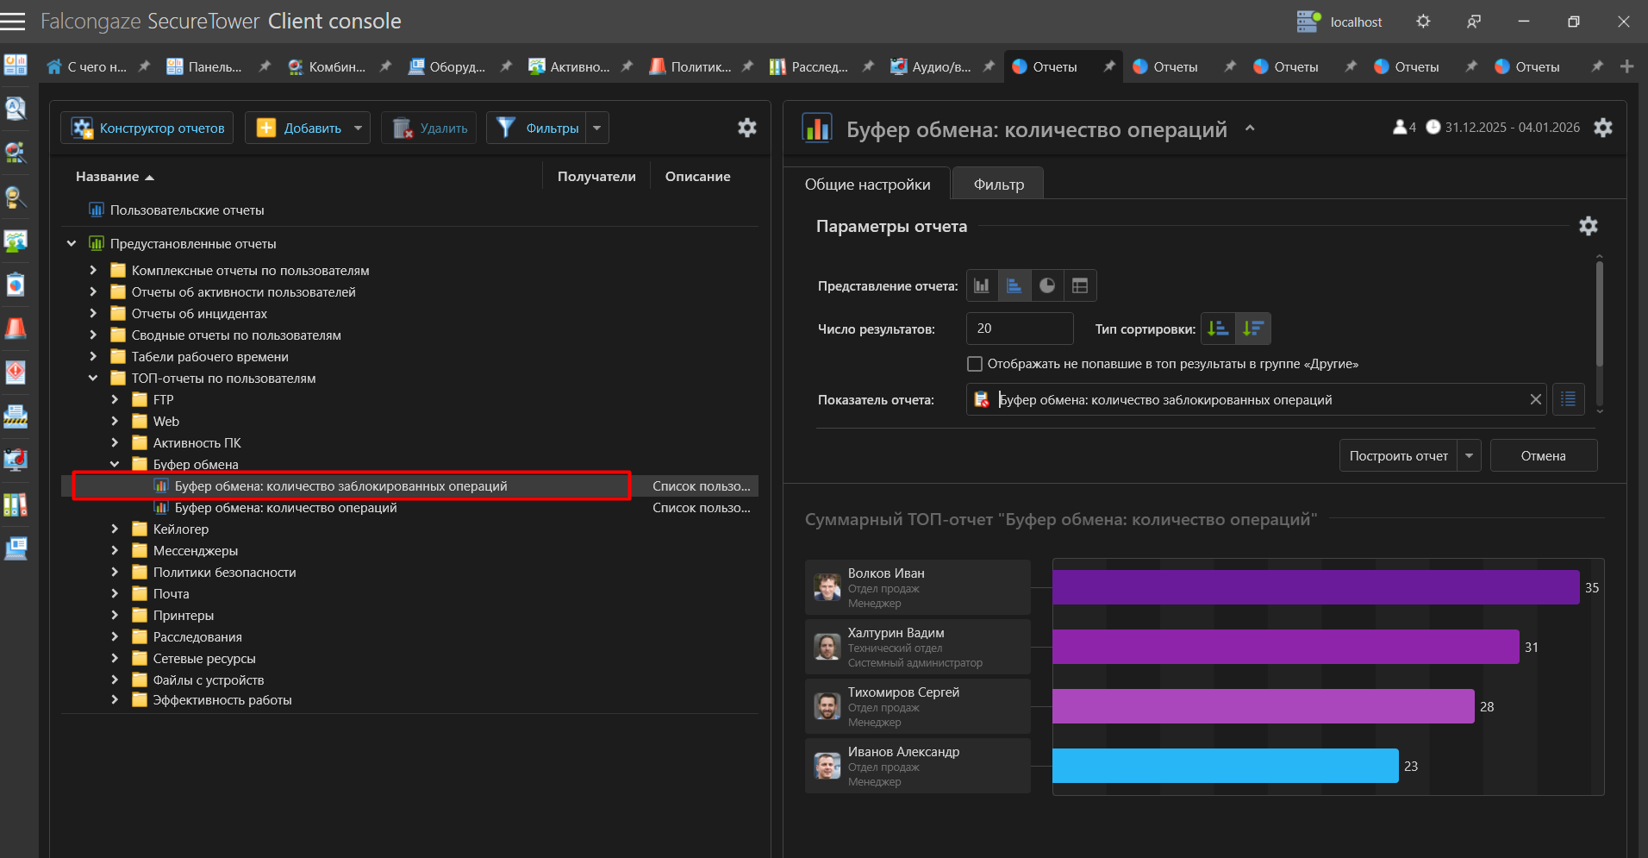Viewport: 1648px width, 858px height.
Task: Choose vertical bar chart representation
Action: tap(982, 285)
